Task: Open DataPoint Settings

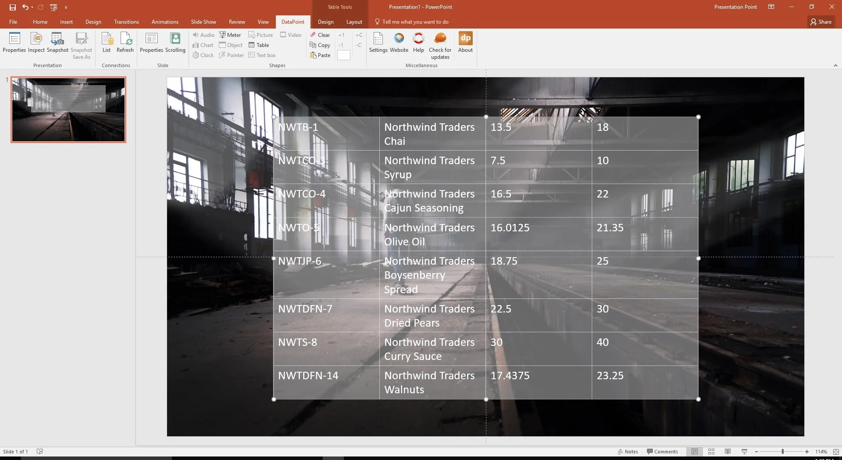Action: click(378, 43)
